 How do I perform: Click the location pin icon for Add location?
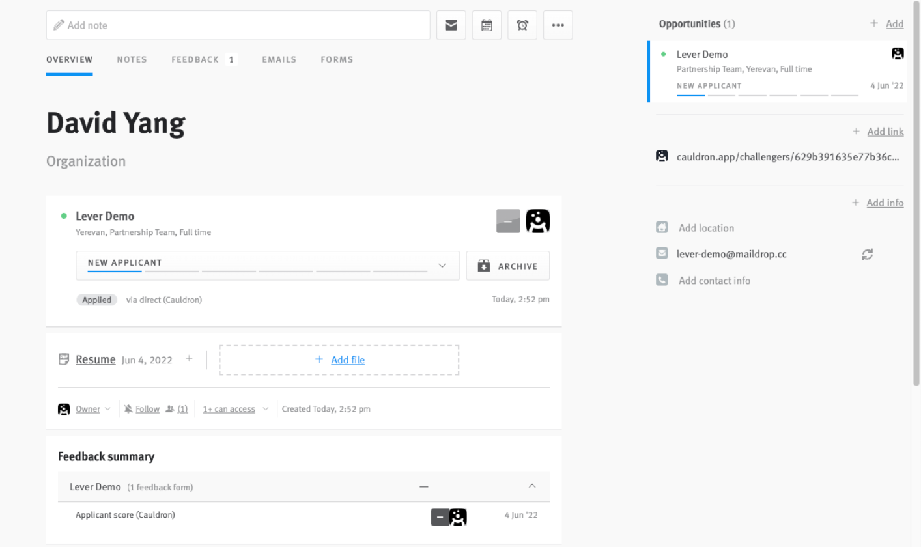pyautogui.click(x=662, y=227)
